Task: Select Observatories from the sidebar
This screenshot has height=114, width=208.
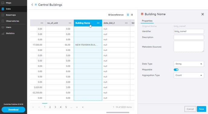Action: tap(12, 21)
